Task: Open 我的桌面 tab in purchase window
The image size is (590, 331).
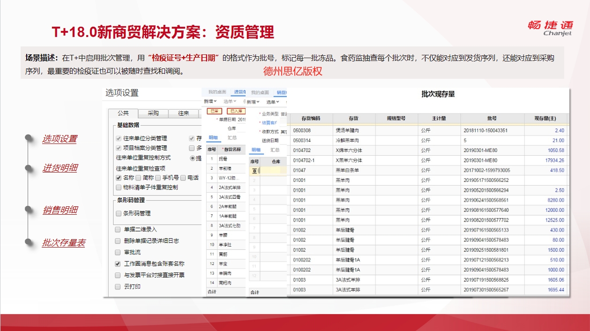Action: click(x=217, y=92)
